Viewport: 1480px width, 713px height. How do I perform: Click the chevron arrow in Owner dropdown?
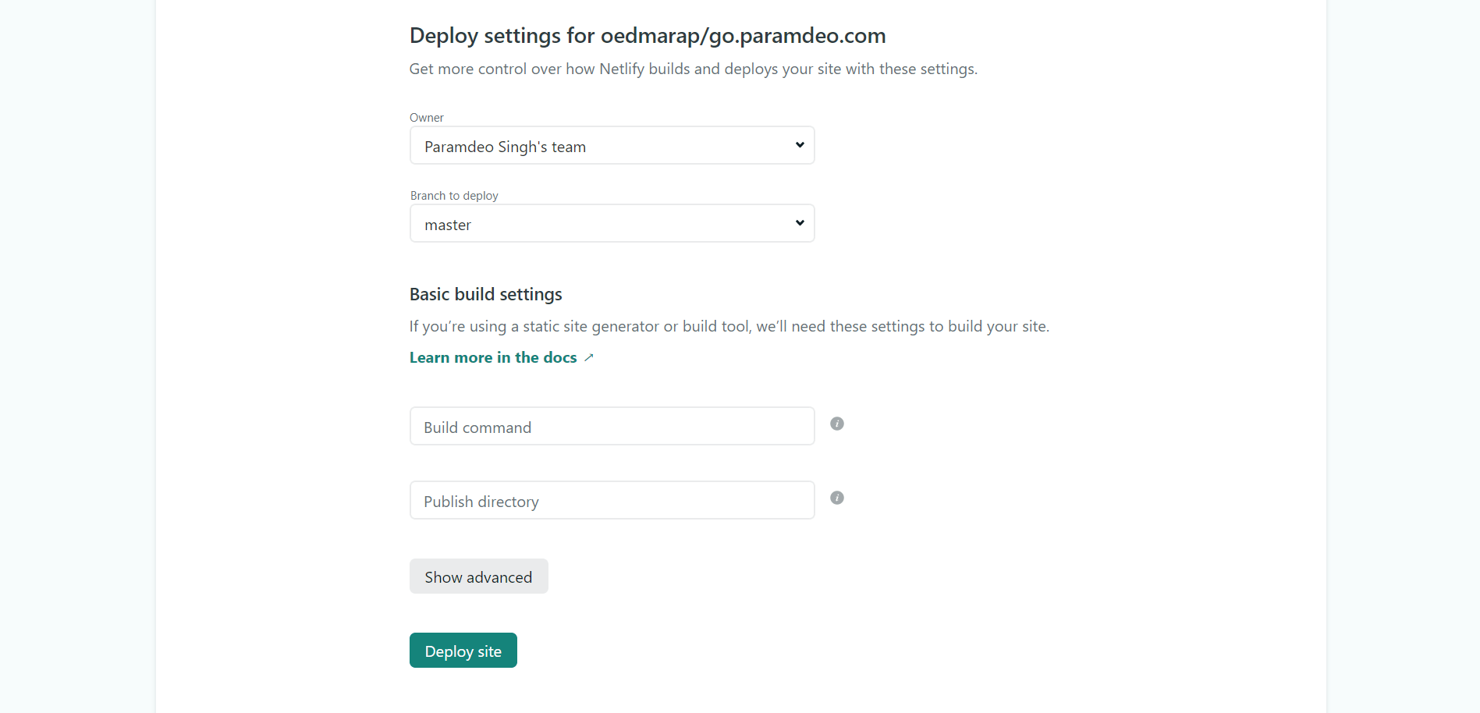tap(800, 145)
